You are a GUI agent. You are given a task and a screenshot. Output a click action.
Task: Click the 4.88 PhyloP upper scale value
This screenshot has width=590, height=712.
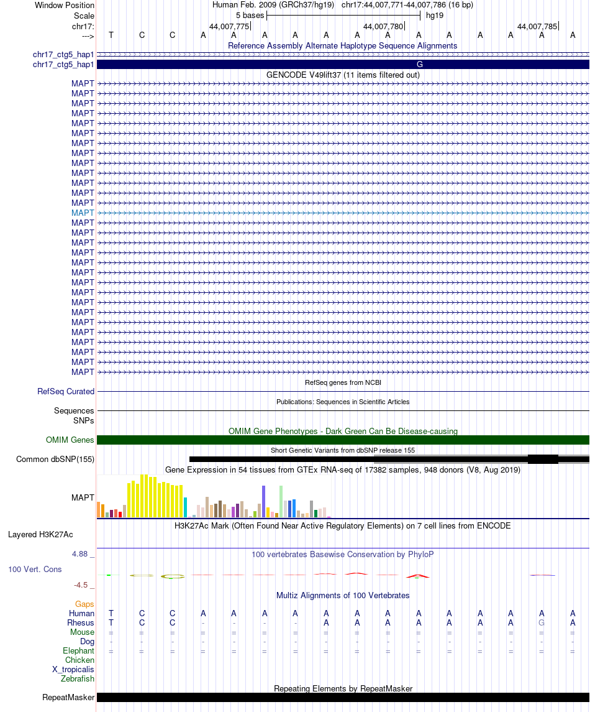[80, 554]
